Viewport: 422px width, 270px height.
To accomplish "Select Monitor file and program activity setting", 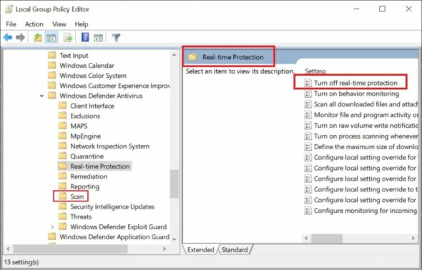I will [x=361, y=115].
